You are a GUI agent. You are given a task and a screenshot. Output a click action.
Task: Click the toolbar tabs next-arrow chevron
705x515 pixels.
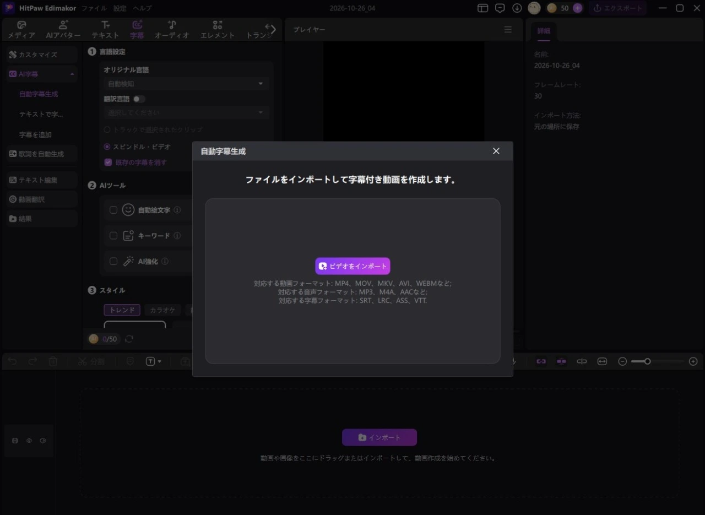(272, 29)
